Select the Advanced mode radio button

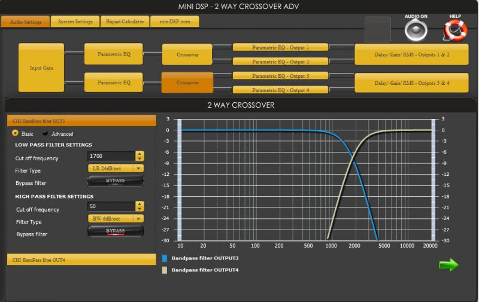coord(45,133)
